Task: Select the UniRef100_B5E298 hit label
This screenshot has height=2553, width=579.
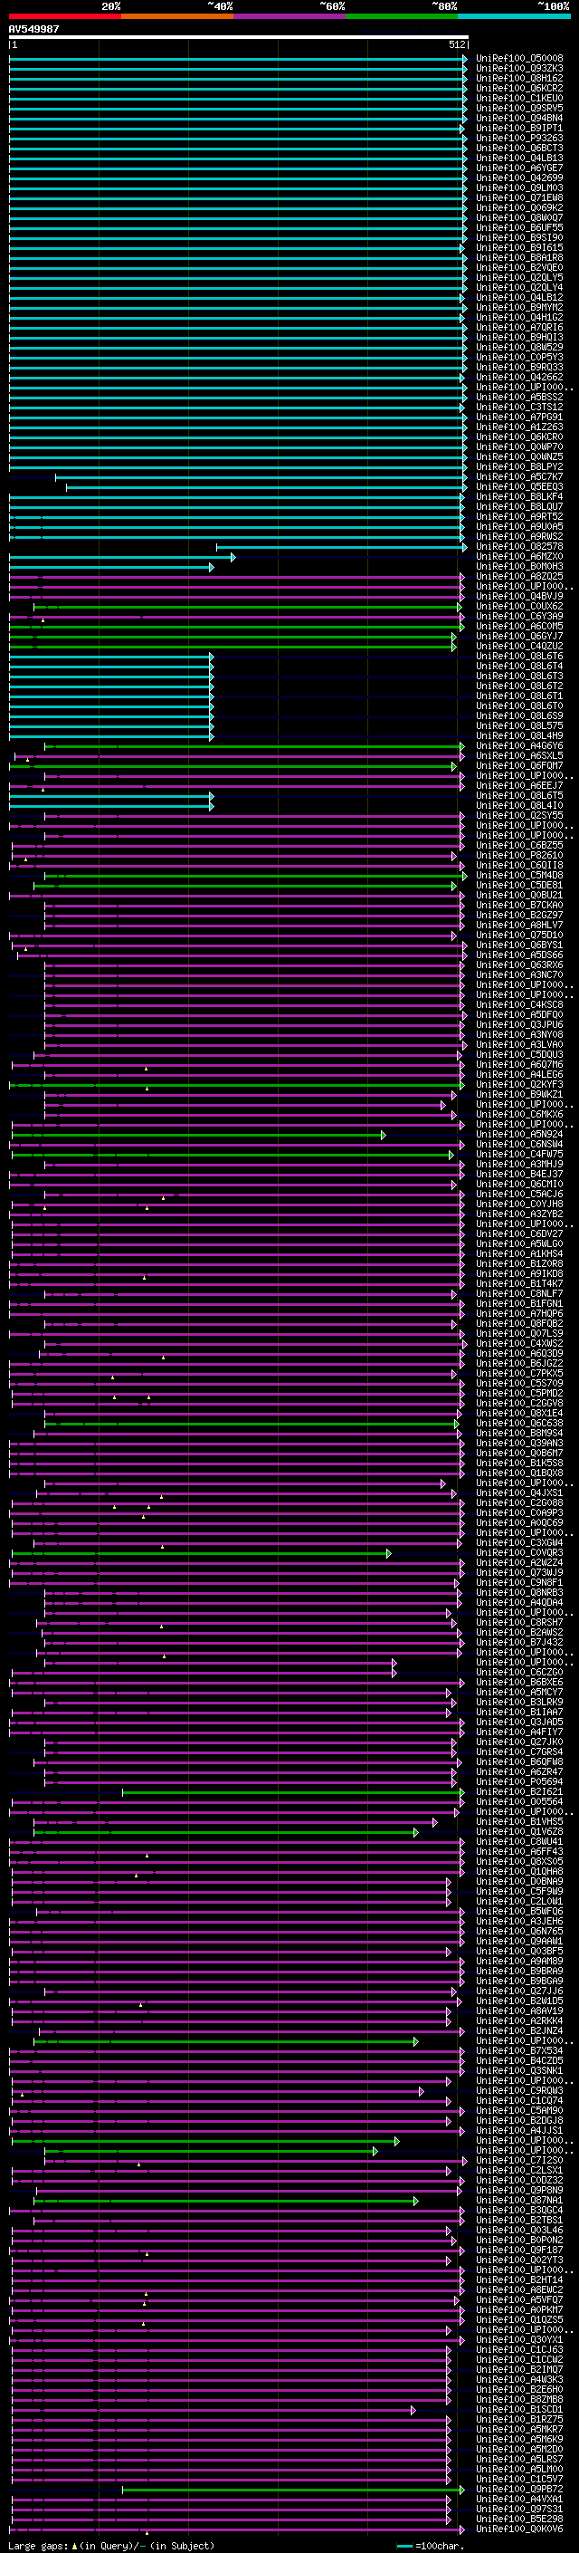Action: (x=519, y=2519)
